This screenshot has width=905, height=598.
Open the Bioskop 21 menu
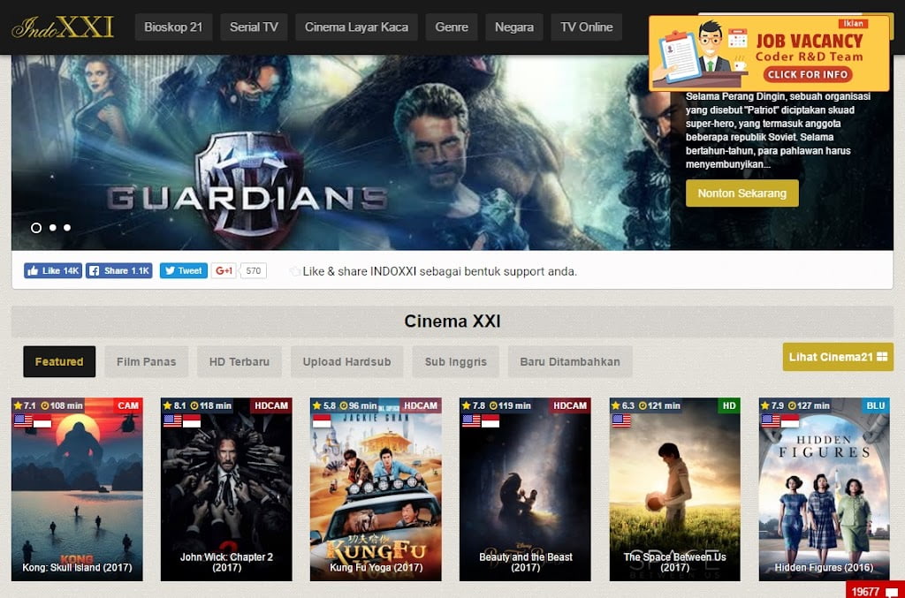pyautogui.click(x=173, y=27)
